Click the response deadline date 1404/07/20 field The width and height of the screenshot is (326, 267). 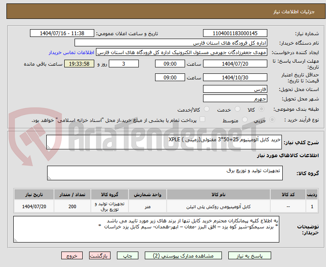235,64
